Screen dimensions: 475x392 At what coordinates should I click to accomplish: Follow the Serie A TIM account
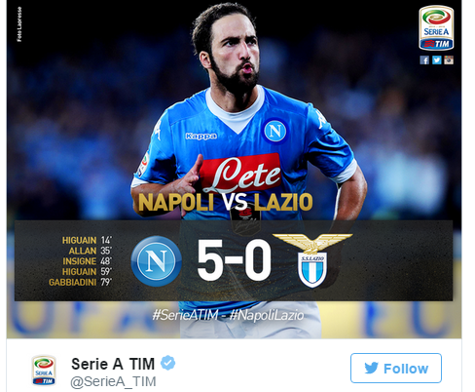(396, 368)
